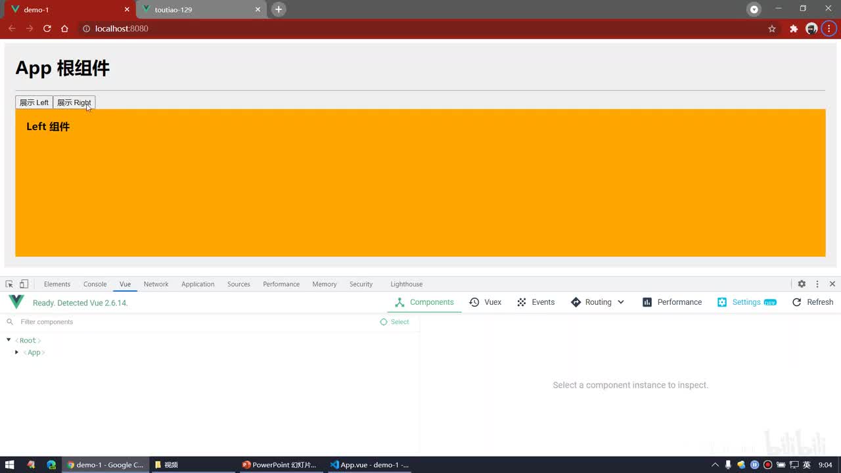This screenshot has width=841, height=473.
Task: Open the Performance DevTools tab
Action: [x=281, y=284]
